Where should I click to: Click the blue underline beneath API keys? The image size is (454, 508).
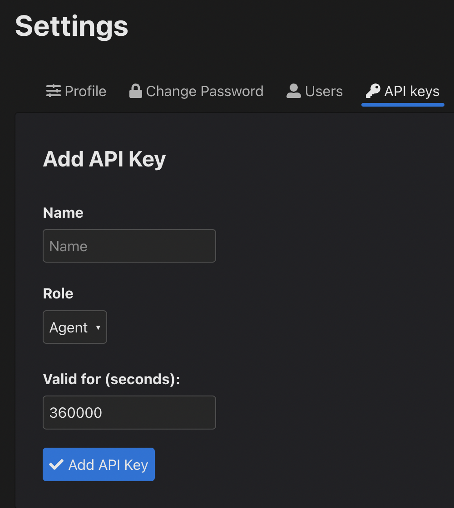[x=403, y=105]
